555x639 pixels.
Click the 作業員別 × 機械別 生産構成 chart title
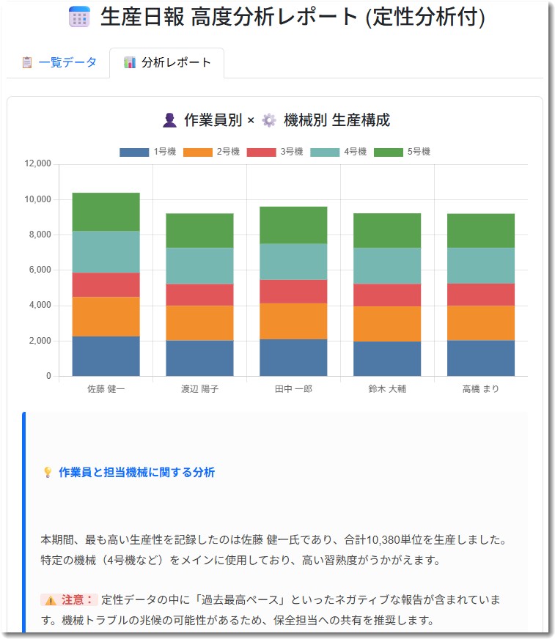(x=276, y=121)
